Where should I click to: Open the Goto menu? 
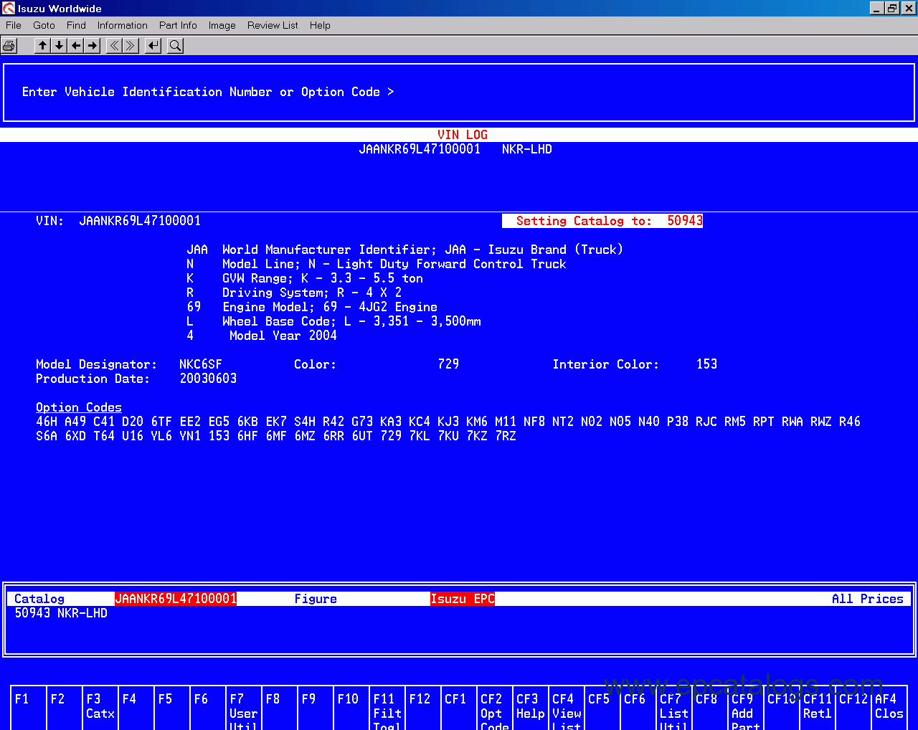pos(44,25)
